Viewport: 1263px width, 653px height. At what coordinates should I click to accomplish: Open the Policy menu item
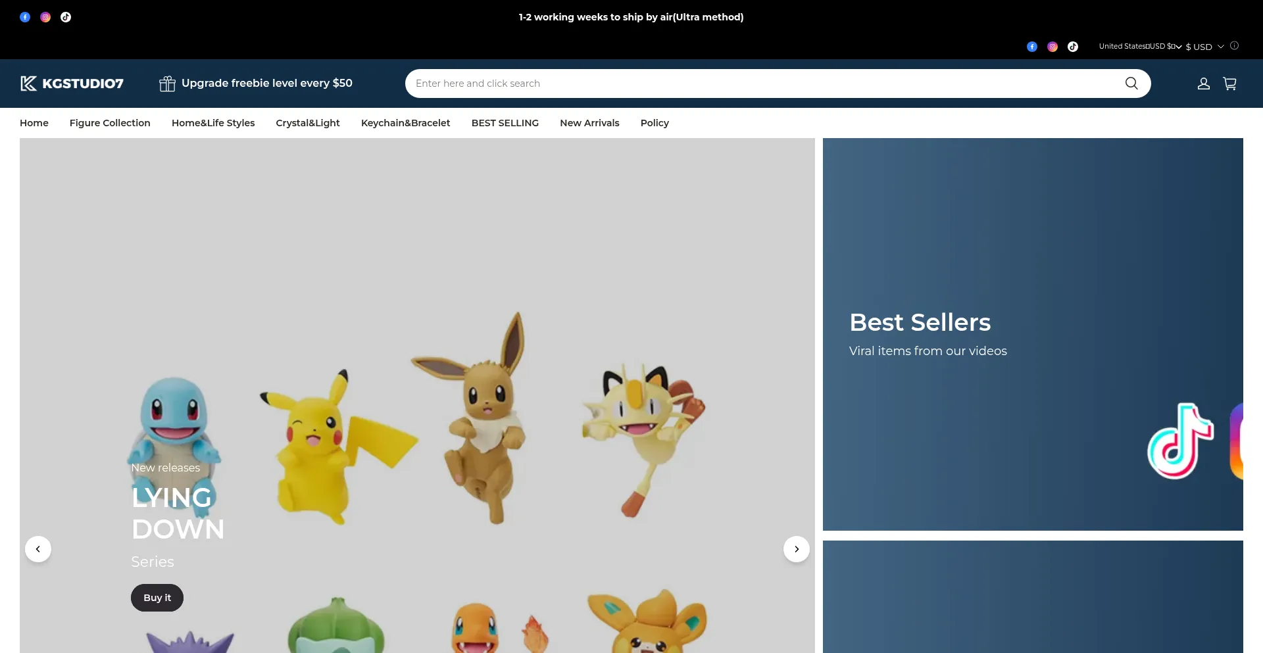[x=655, y=123]
